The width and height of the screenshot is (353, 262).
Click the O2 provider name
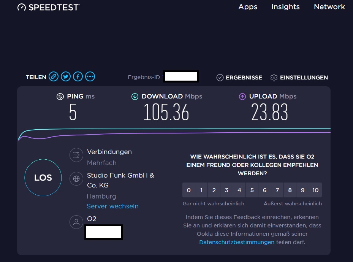pyautogui.click(x=92, y=219)
